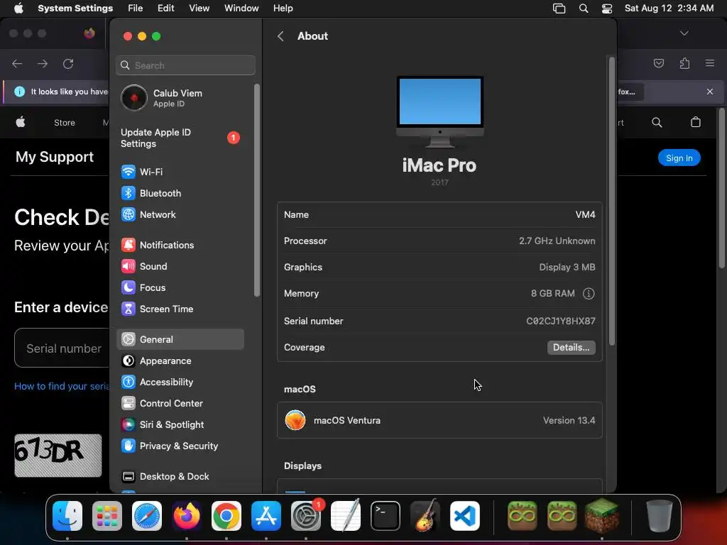Open the File menu

point(136,9)
